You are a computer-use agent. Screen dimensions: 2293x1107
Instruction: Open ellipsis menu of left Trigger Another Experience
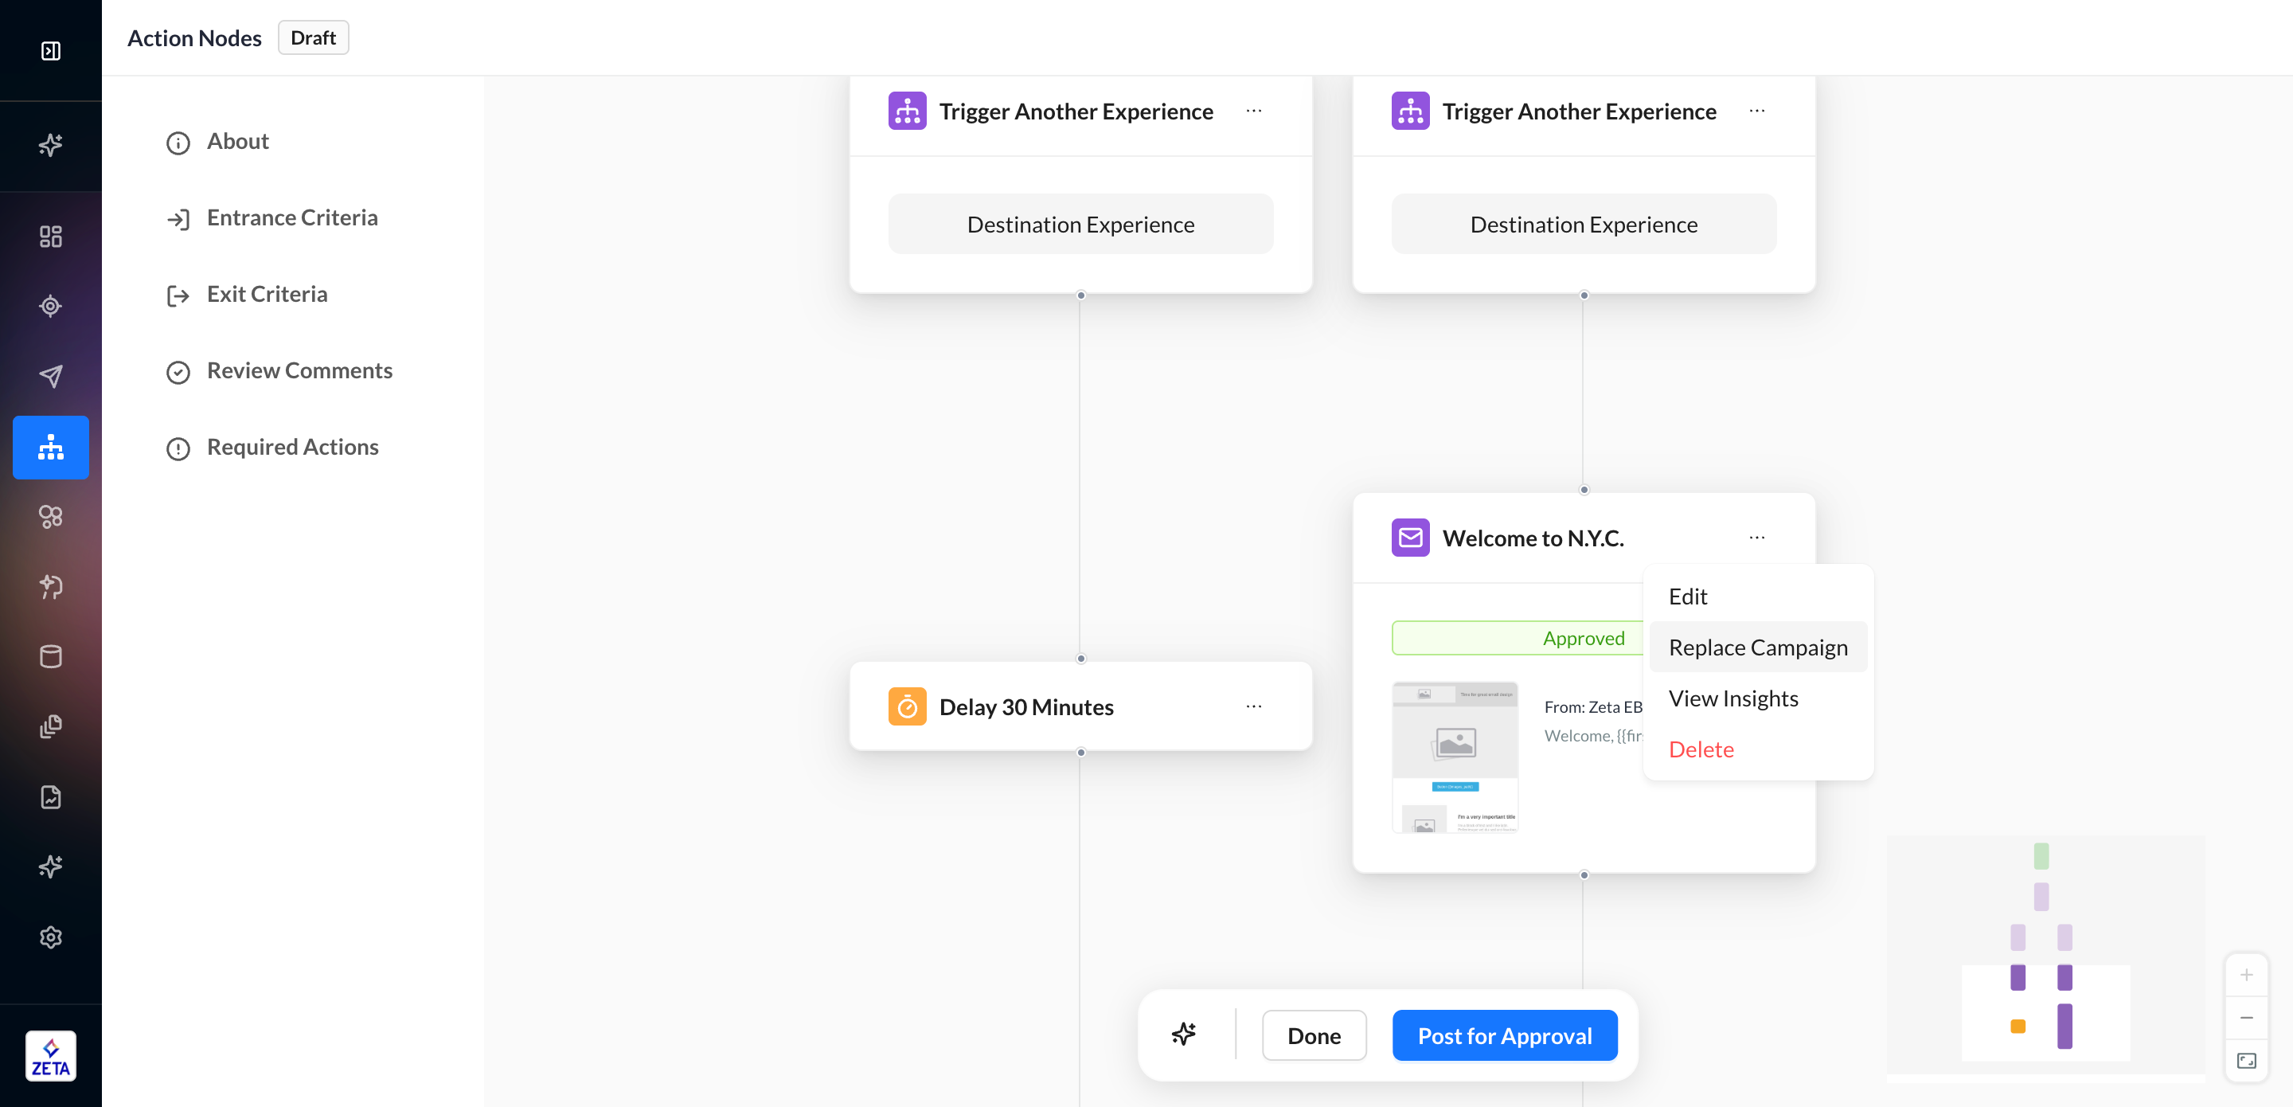coord(1253,111)
